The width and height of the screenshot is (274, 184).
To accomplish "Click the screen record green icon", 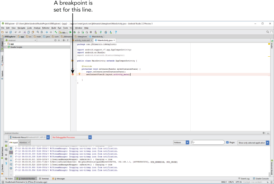I will 6,145.
